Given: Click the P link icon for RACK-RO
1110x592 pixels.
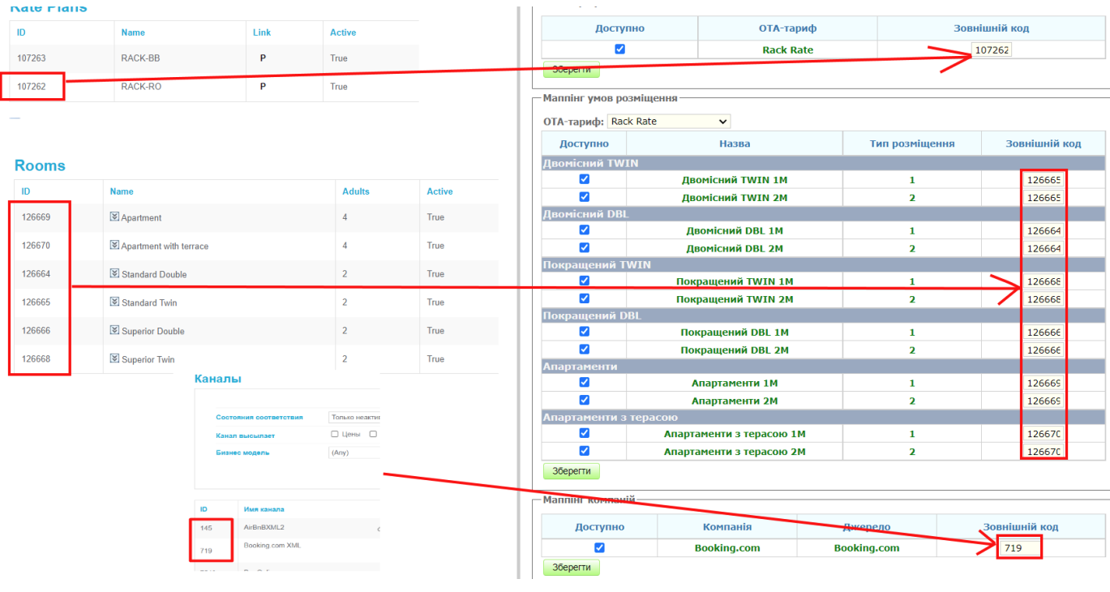Looking at the screenshot, I should [x=263, y=87].
